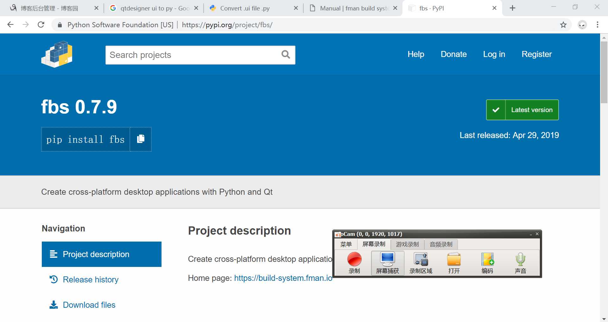Click the scrollbar down arrow
The height and width of the screenshot is (322, 608).
pos(604,319)
